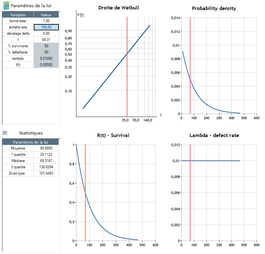The image size is (265, 254).
Task: Click the % survivants value cell
Action: pos(46,46)
